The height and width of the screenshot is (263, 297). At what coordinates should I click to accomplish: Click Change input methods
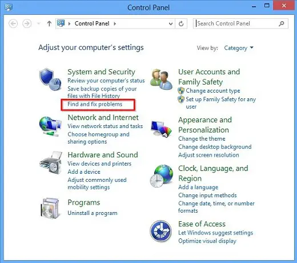pyautogui.click(x=207, y=196)
